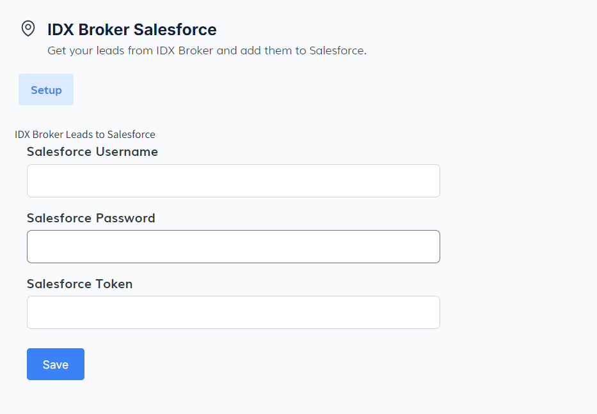Click the Salesforce Token label
The width and height of the screenshot is (597, 414).
point(79,284)
